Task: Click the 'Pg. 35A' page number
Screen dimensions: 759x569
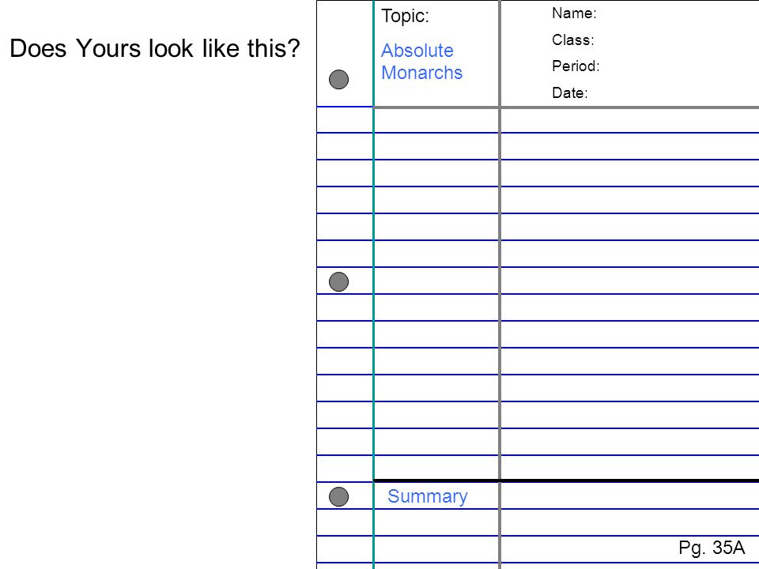Action: pyautogui.click(x=712, y=548)
